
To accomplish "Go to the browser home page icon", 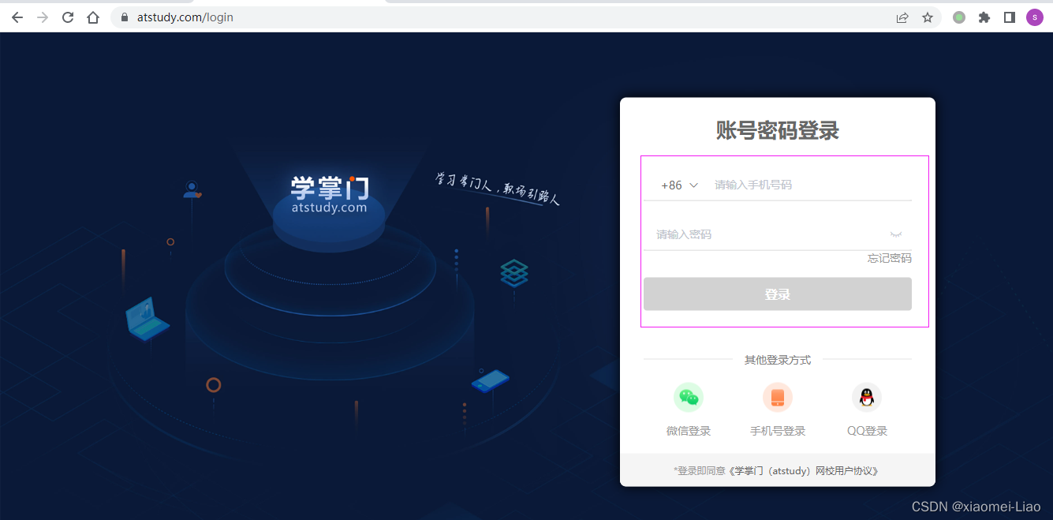I will tap(93, 17).
